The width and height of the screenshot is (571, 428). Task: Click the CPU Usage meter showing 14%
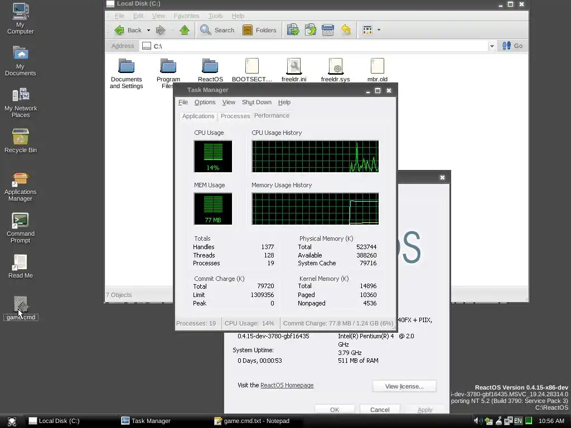click(x=213, y=157)
